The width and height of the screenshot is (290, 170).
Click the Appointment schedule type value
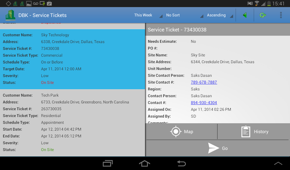52,122
